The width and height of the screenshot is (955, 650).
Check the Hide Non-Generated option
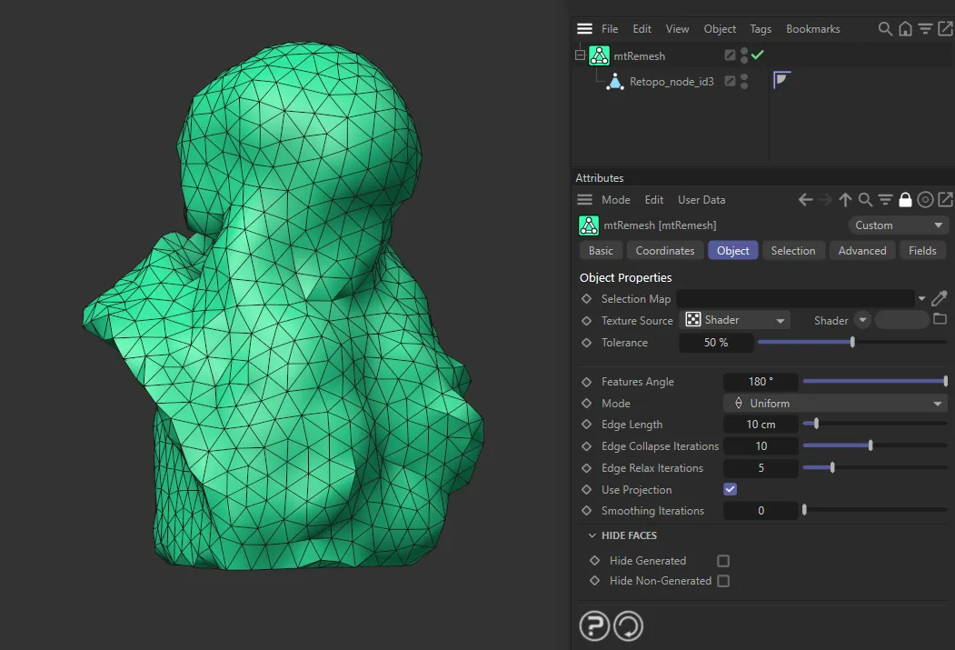click(x=722, y=581)
